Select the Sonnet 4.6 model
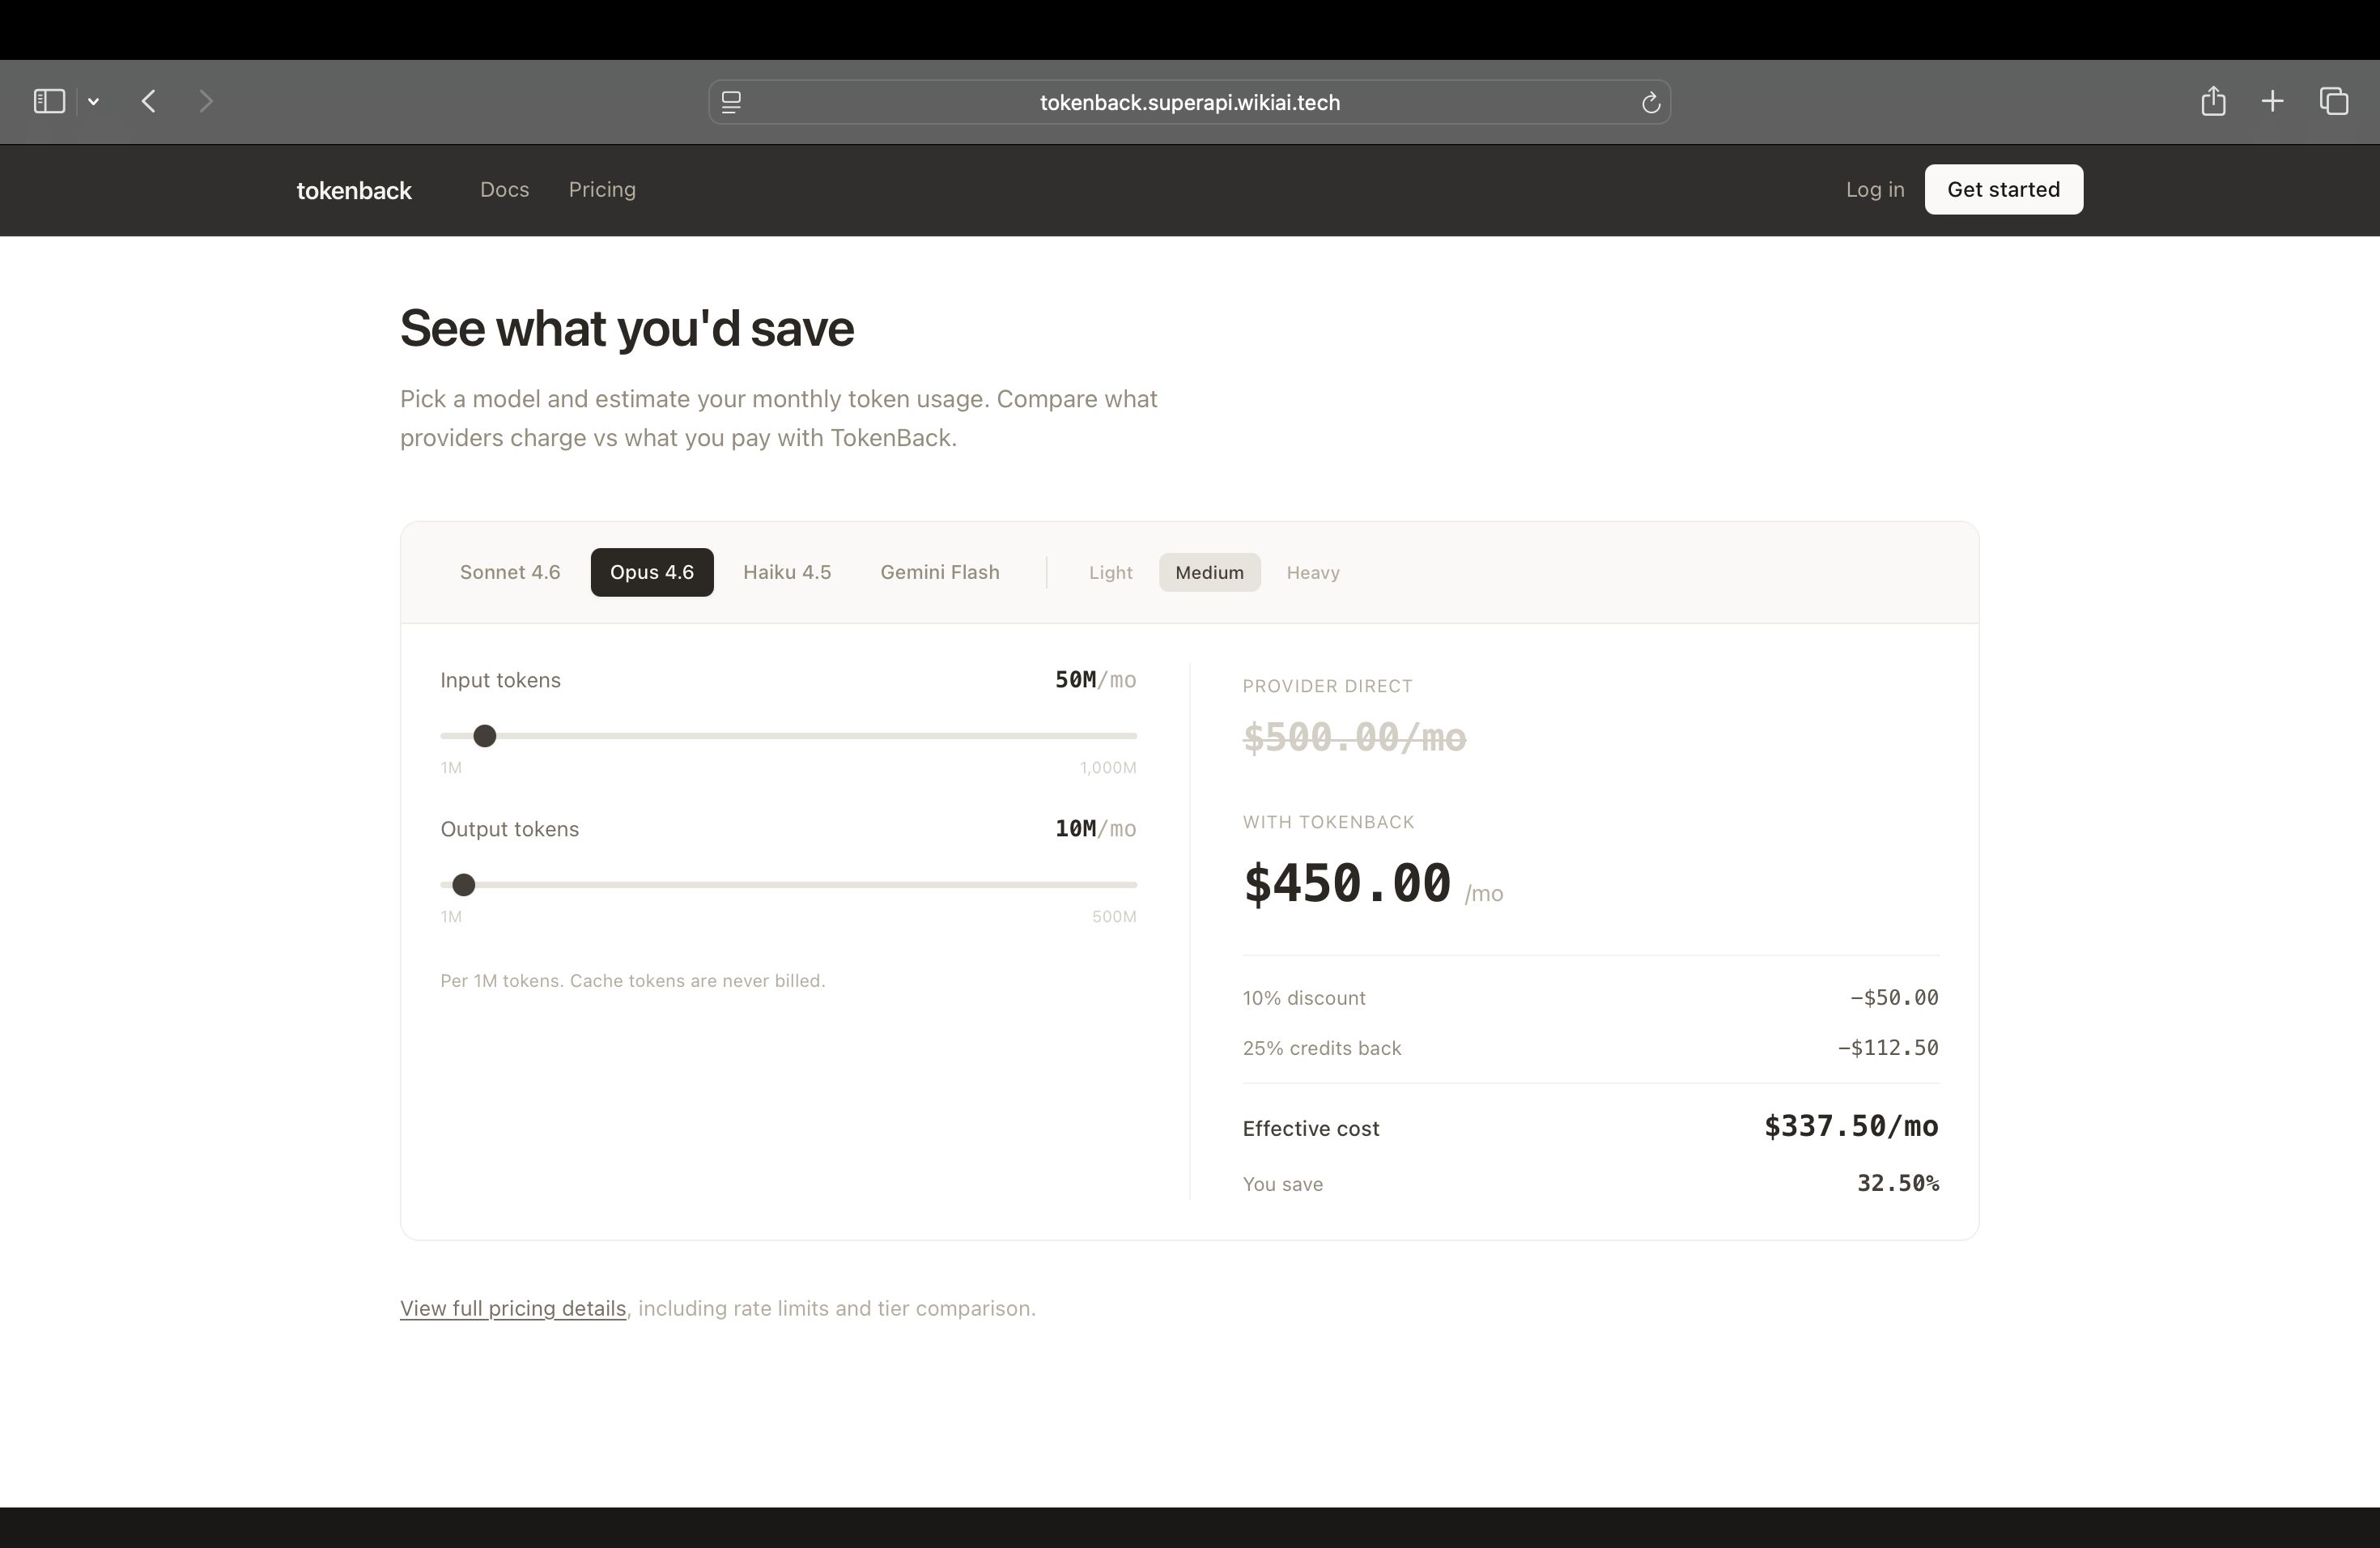 click(510, 572)
